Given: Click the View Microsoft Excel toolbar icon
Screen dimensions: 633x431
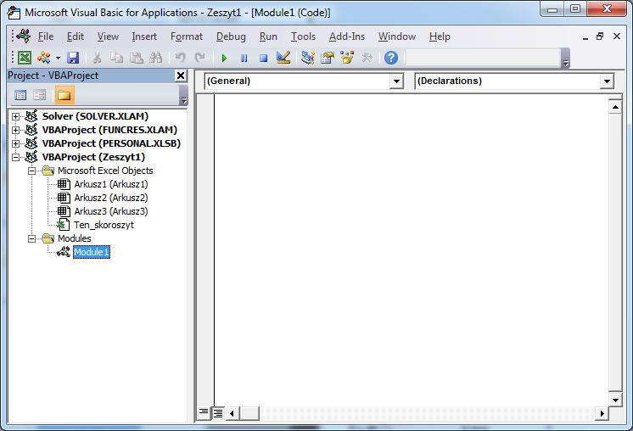Looking at the screenshot, I should click(x=25, y=58).
